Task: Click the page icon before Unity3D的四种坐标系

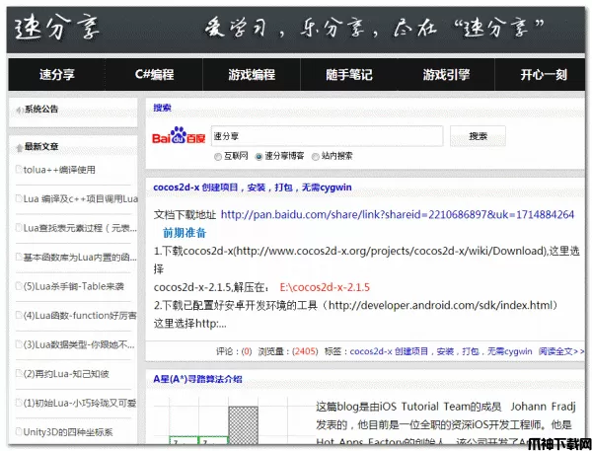Action: pyautogui.click(x=16, y=432)
